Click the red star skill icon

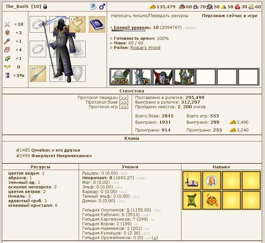(x=212, y=200)
